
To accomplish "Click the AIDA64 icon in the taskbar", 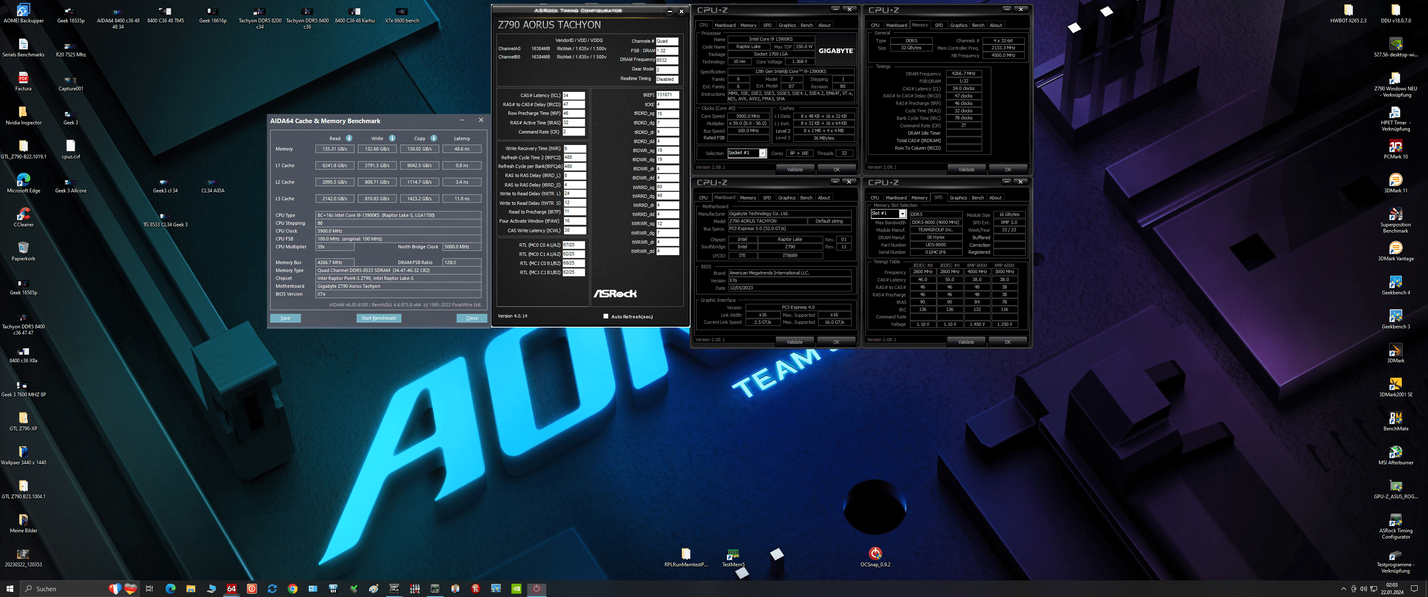I will coord(232,589).
